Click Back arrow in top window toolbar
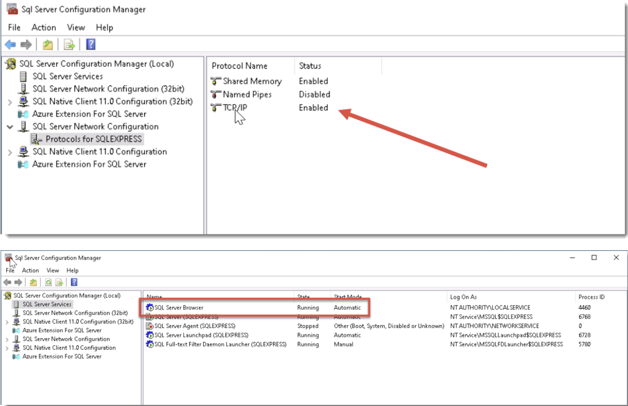Image resolution: width=628 pixels, height=406 pixels. [x=10, y=44]
